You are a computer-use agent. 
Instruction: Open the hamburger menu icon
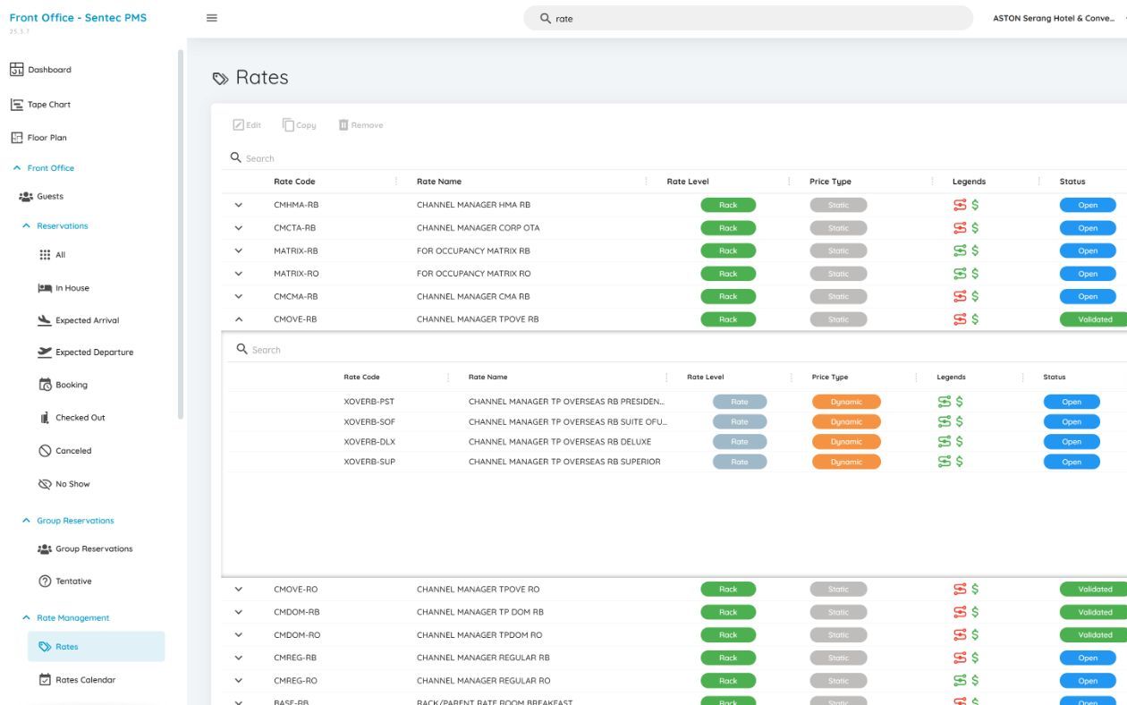pos(212,18)
